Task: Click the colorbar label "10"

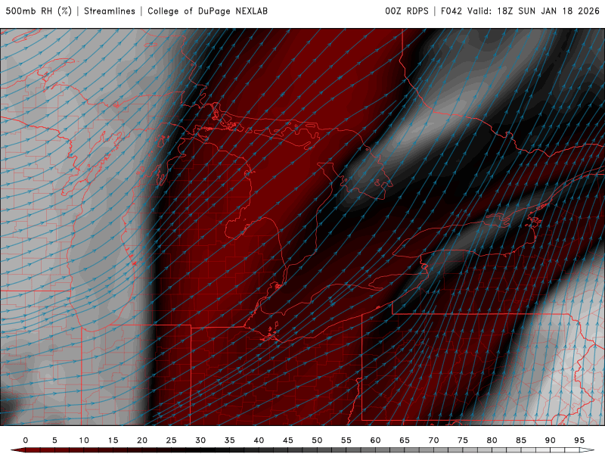Action: click(84, 440)
